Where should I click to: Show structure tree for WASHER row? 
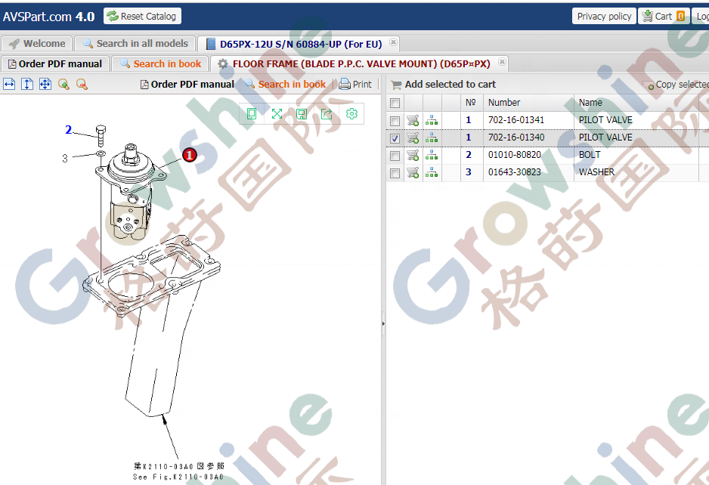(432, 172)
